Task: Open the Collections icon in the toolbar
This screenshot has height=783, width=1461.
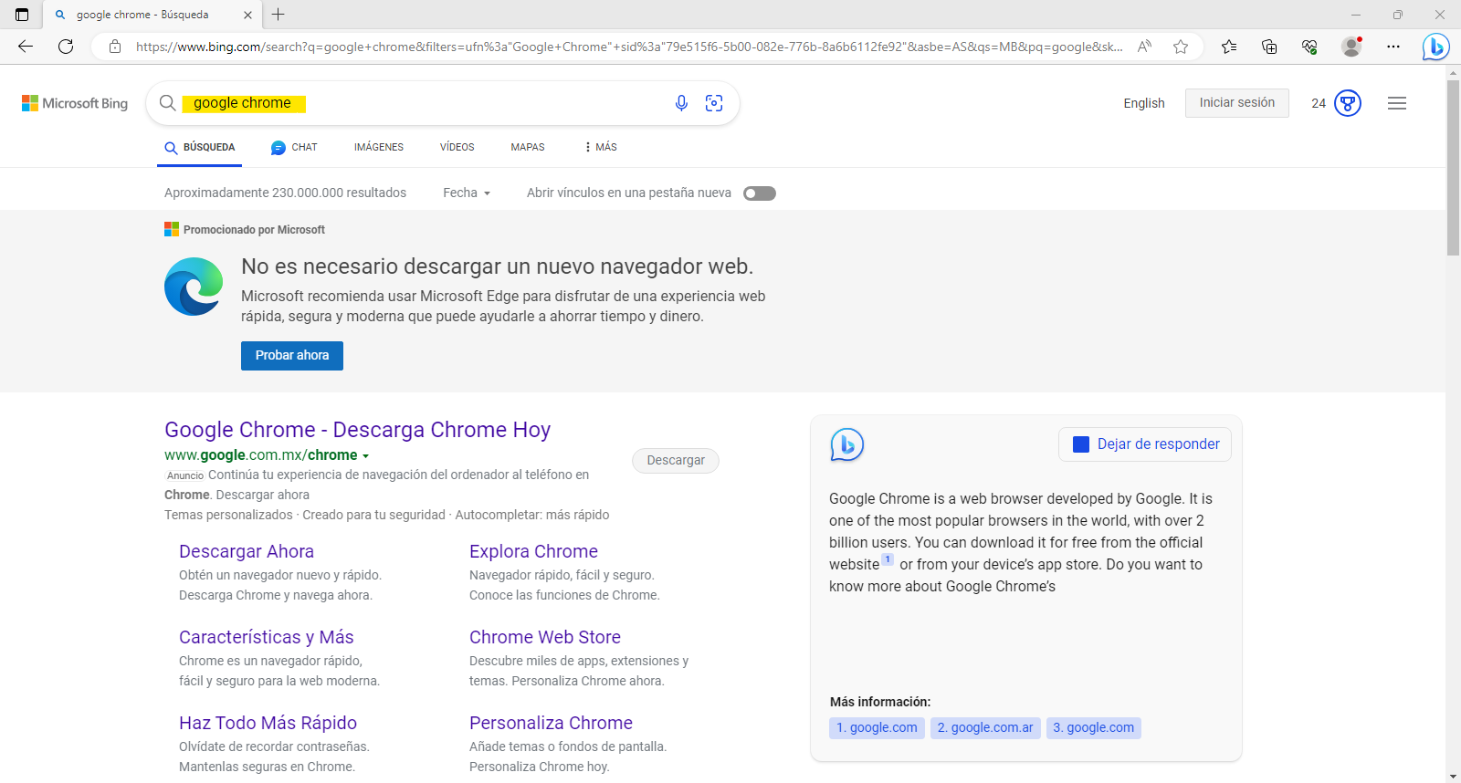Action: [1269, 47]
